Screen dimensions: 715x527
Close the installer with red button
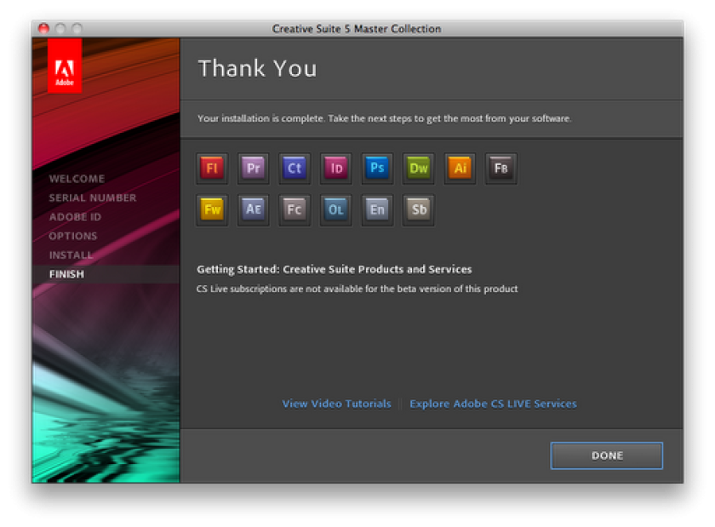pos(43,29)
